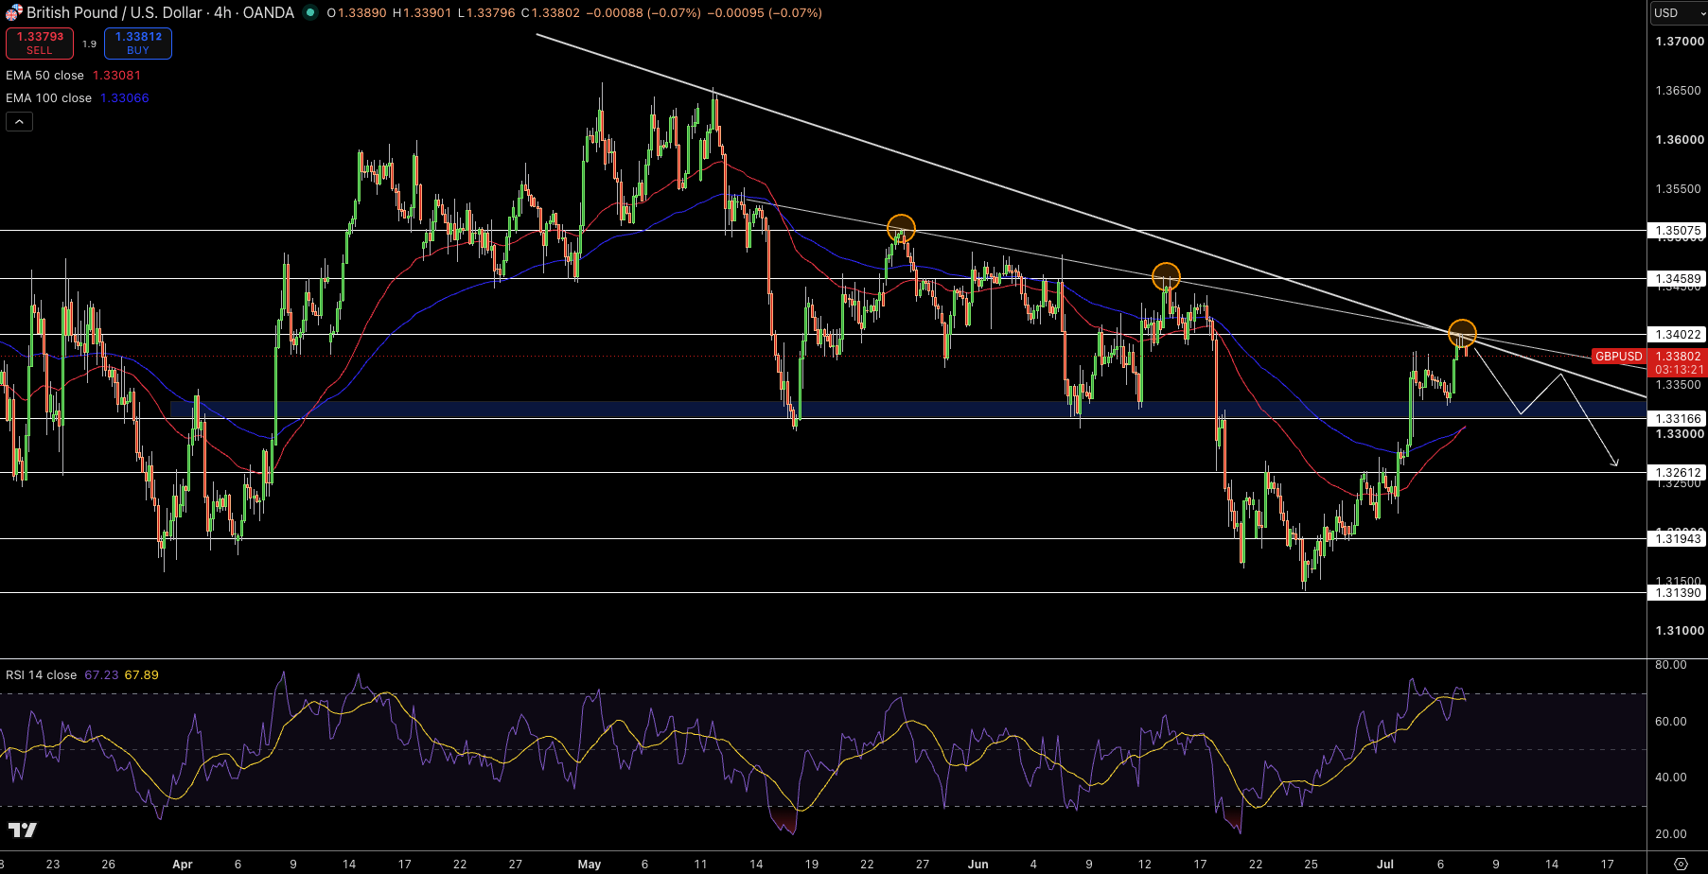Screen dimensions: 1708x874
Task: Click the 1.31943 price level label
Action: 1678,539
